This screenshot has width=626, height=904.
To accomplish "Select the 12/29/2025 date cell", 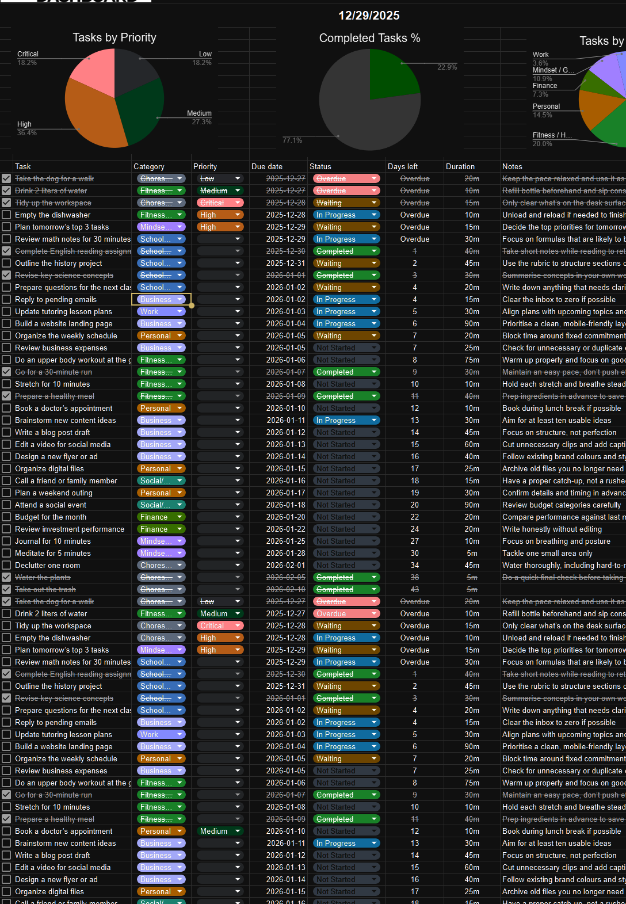I will [x=369, y=16].
